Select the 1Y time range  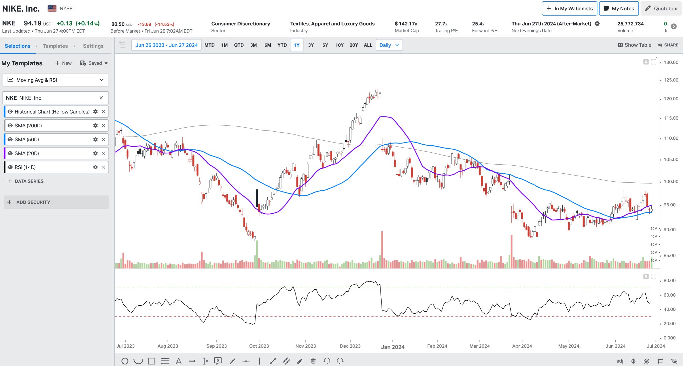coord(296,45)
